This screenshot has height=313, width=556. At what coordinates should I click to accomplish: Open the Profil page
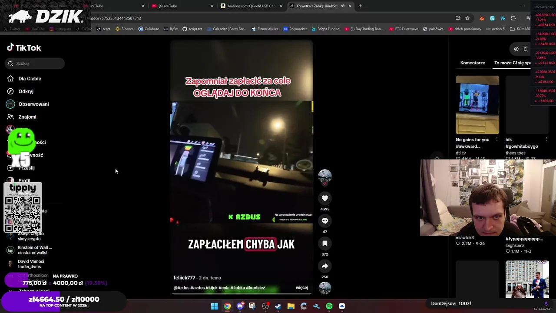click(x=19, y=180)
